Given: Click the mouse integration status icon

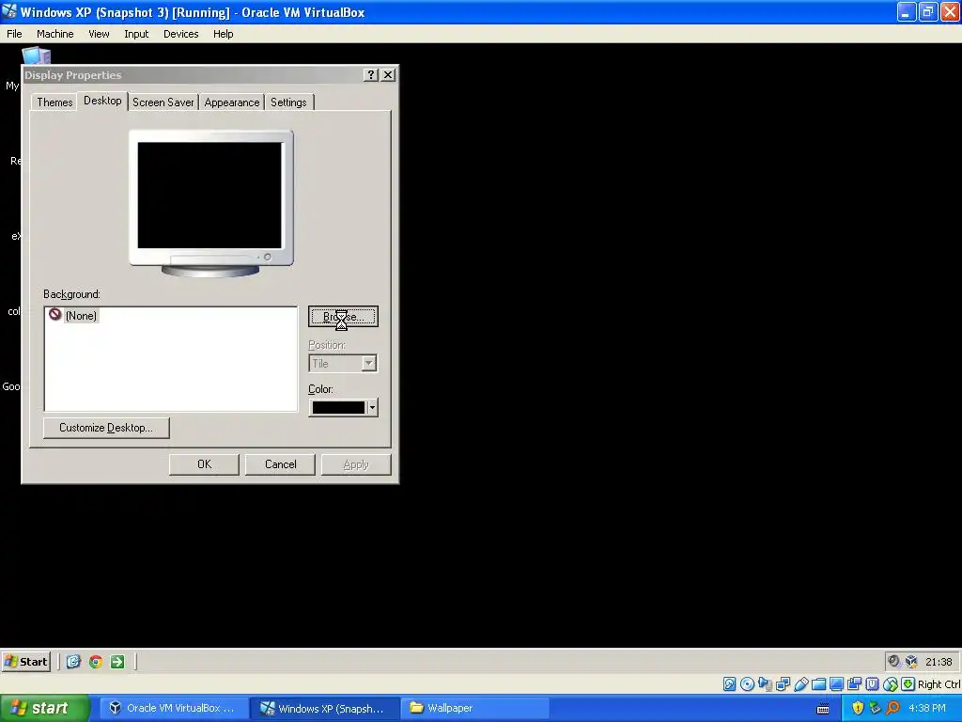Looking at the screenshot, I should pyautogui.click(x=891, y=684).
